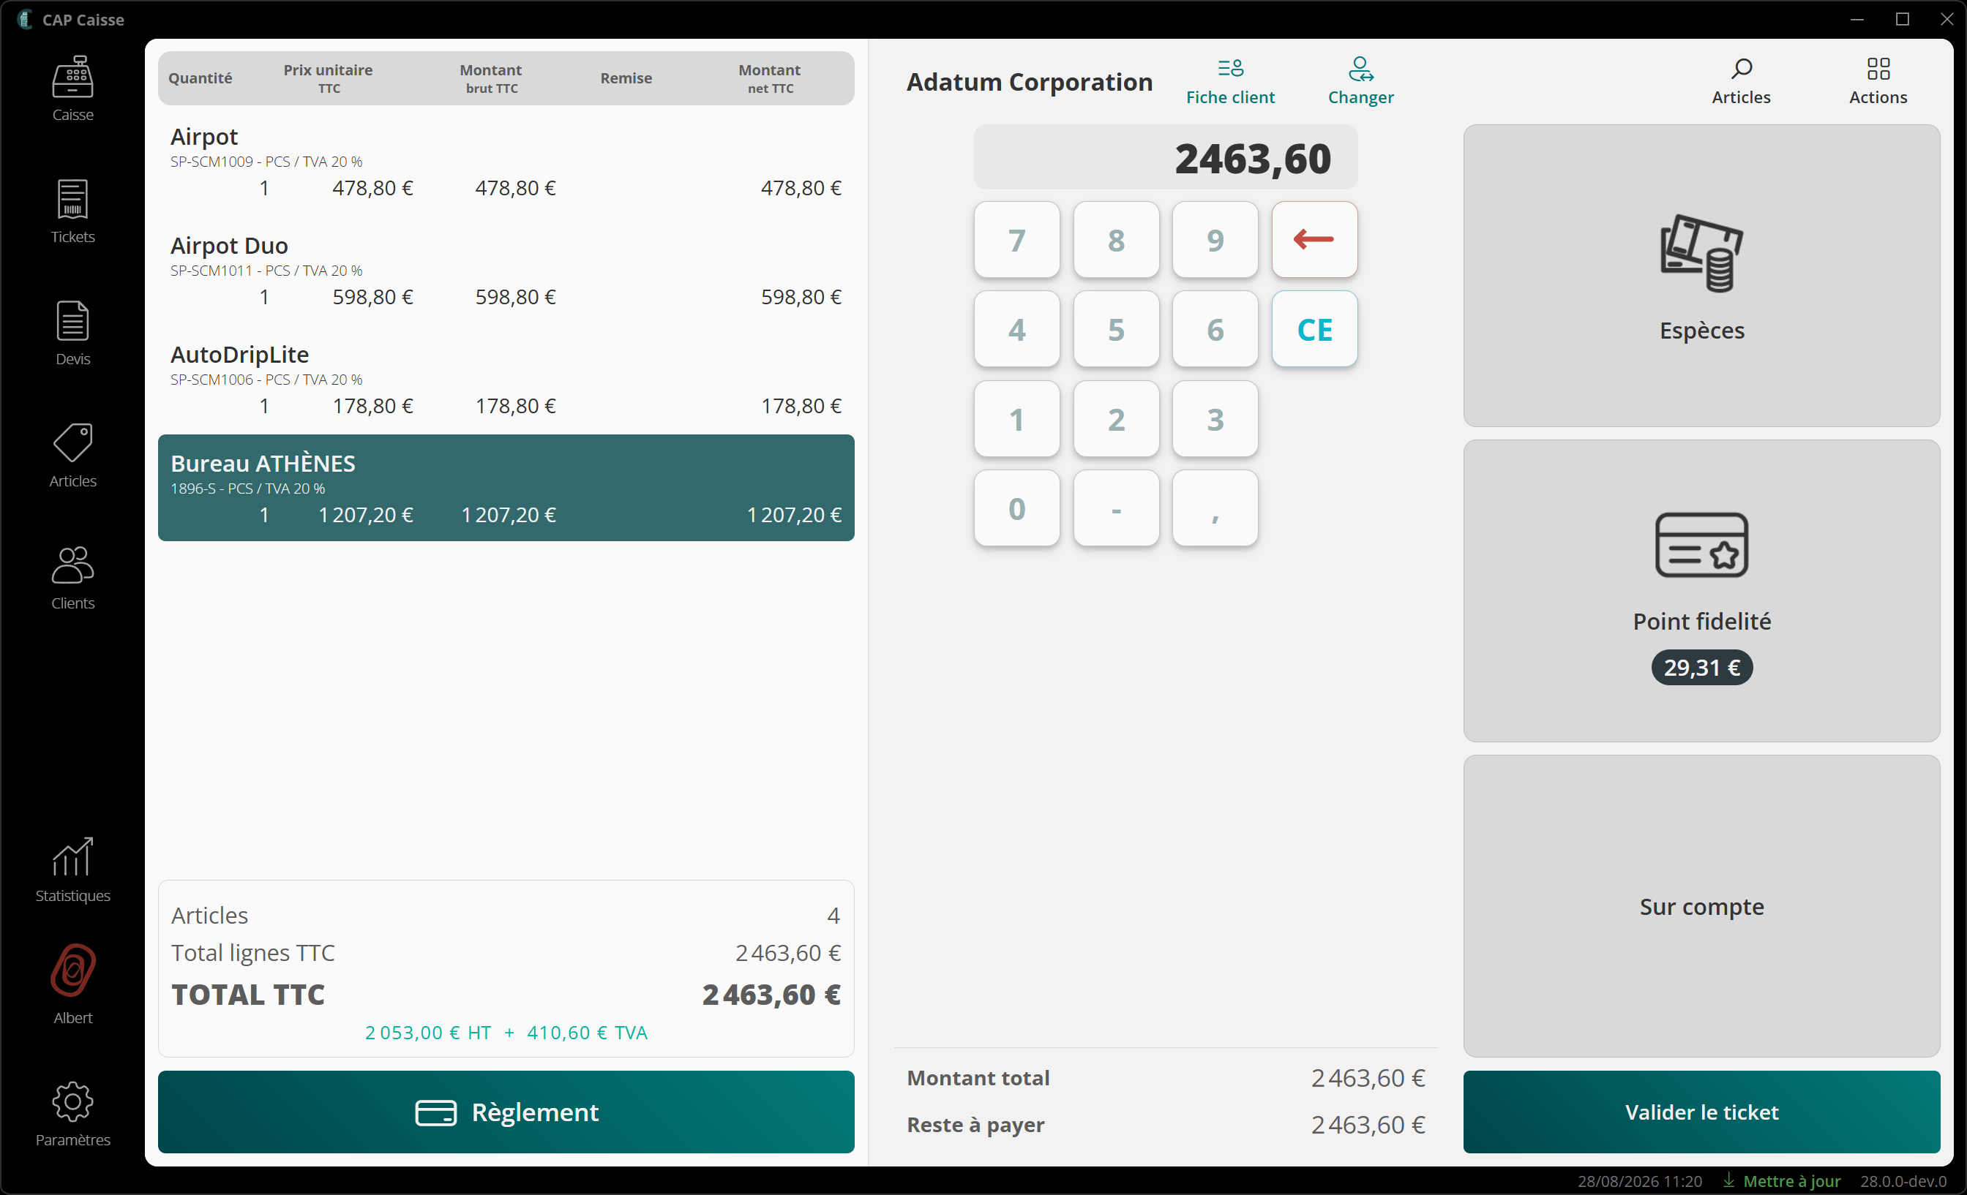1967x1195 pixels.
Task: Go to Devis in the sidebar
Action: pos(72,333)
